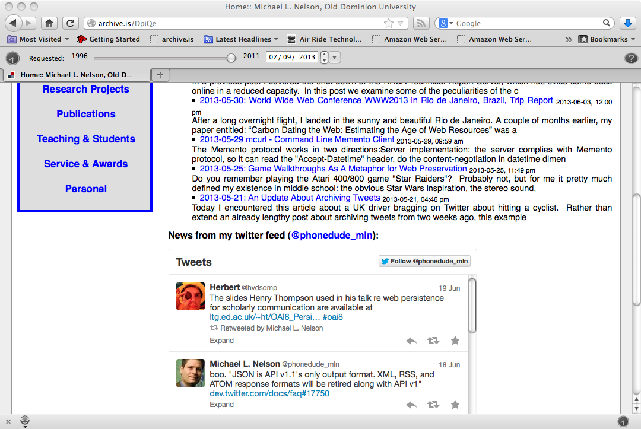Open An Update About Archiving Tweets post
The image size is (641, 429).
[x=290, y=198]
